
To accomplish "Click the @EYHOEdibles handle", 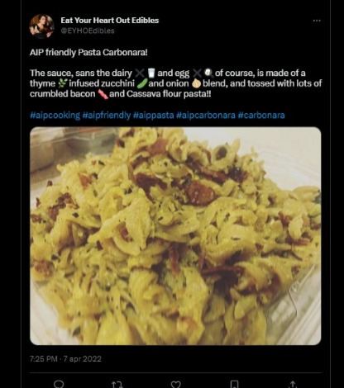I will tap(88, 31).
